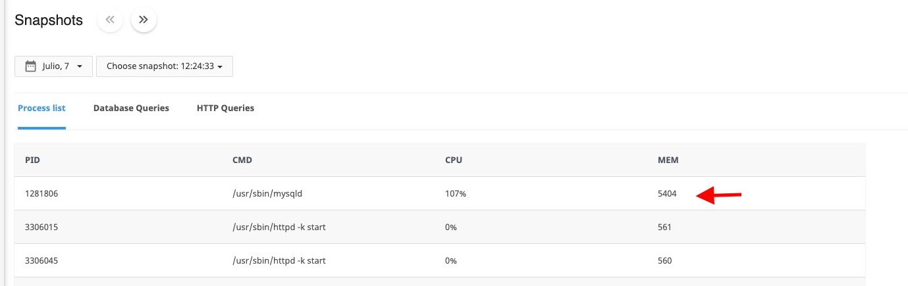The height and width of the screenshot is (286, 908).
Task: Click the calendar icon beside Julio, 7
Action: click(30, 66)
